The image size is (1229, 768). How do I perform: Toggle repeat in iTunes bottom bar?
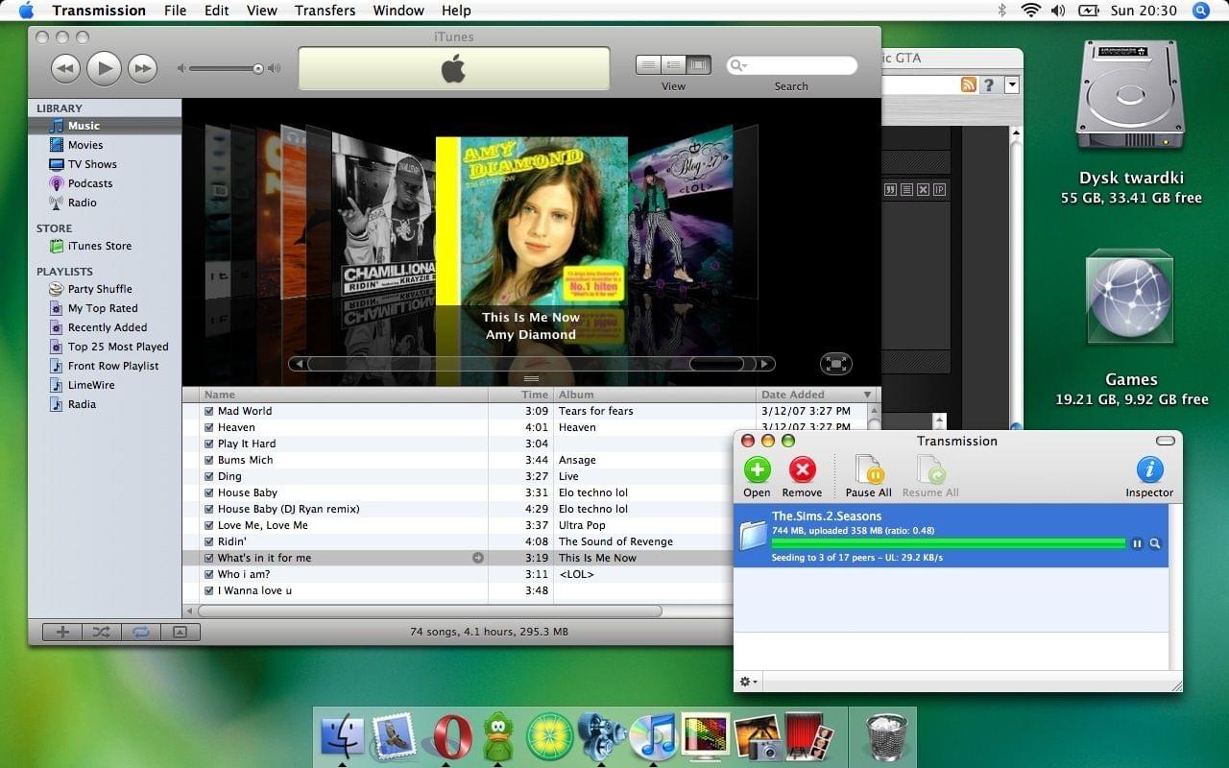pos(140,632)
